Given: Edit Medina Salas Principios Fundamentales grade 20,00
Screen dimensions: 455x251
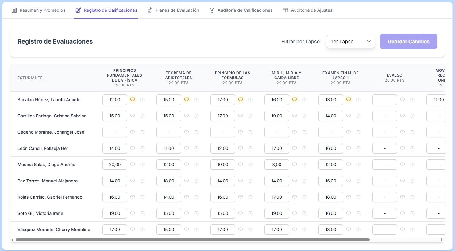Looking at the screenshot, I should click(115, 165).
